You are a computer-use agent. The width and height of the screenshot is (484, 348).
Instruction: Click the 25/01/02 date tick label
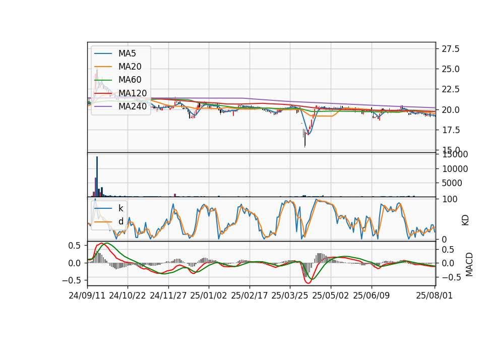pyautogui.click(x=209, y=296)
